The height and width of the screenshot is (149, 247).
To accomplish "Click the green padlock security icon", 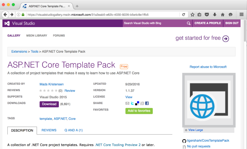I will [23, 14].
